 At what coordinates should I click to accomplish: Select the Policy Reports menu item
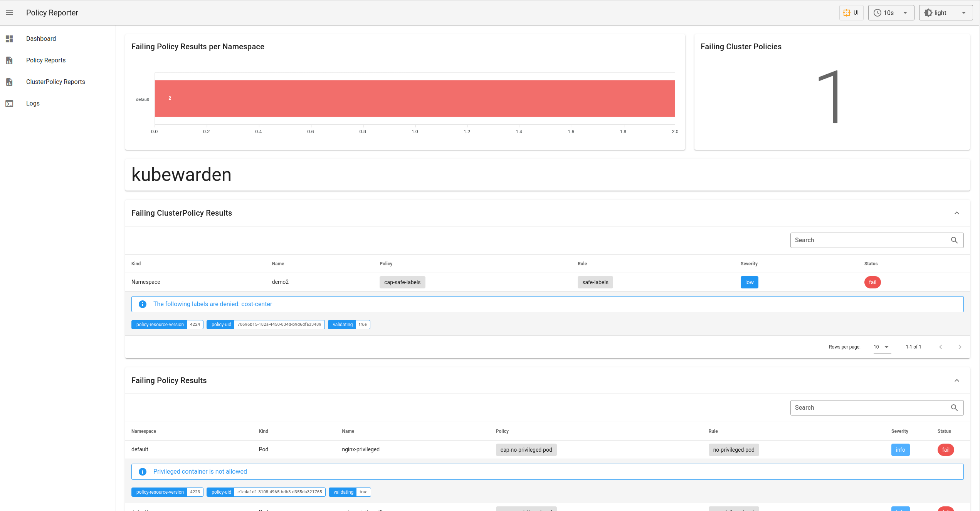point(46,60)
